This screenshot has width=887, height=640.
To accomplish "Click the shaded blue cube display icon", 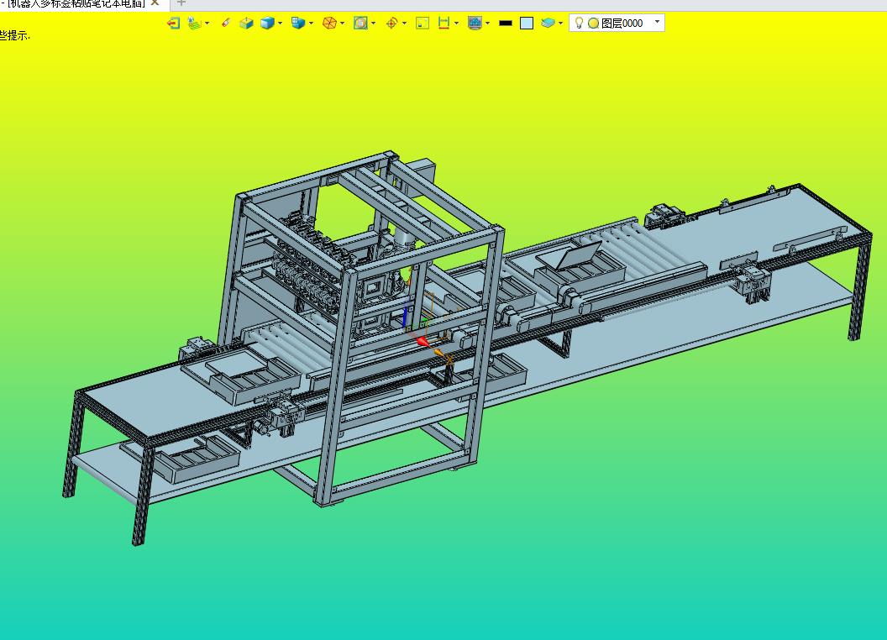I will [x=267, y=24].
